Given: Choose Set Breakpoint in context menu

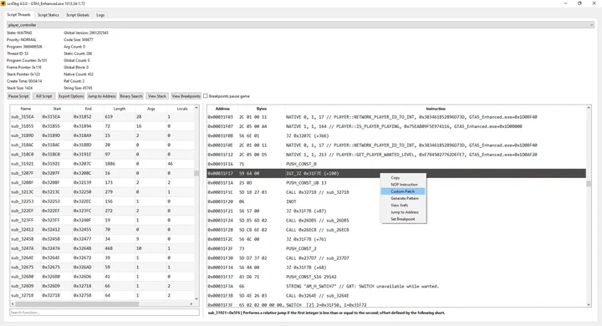Looking at the screenshot, I should click(x=403, y=219).
